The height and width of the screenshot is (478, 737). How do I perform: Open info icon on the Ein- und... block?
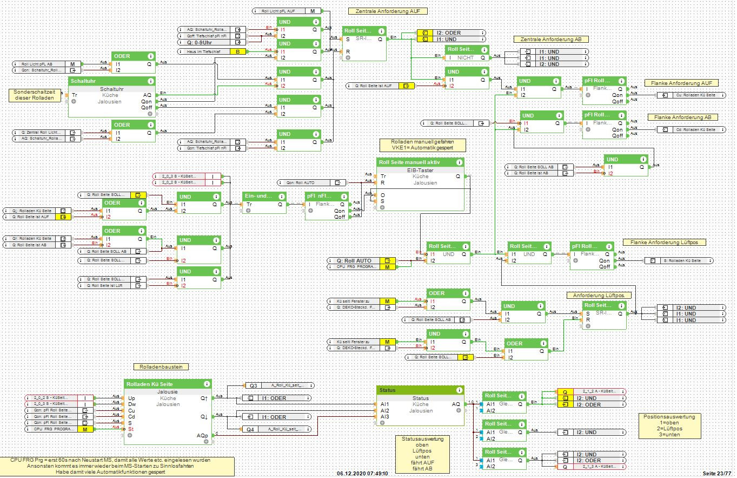(x=282, y=196)
